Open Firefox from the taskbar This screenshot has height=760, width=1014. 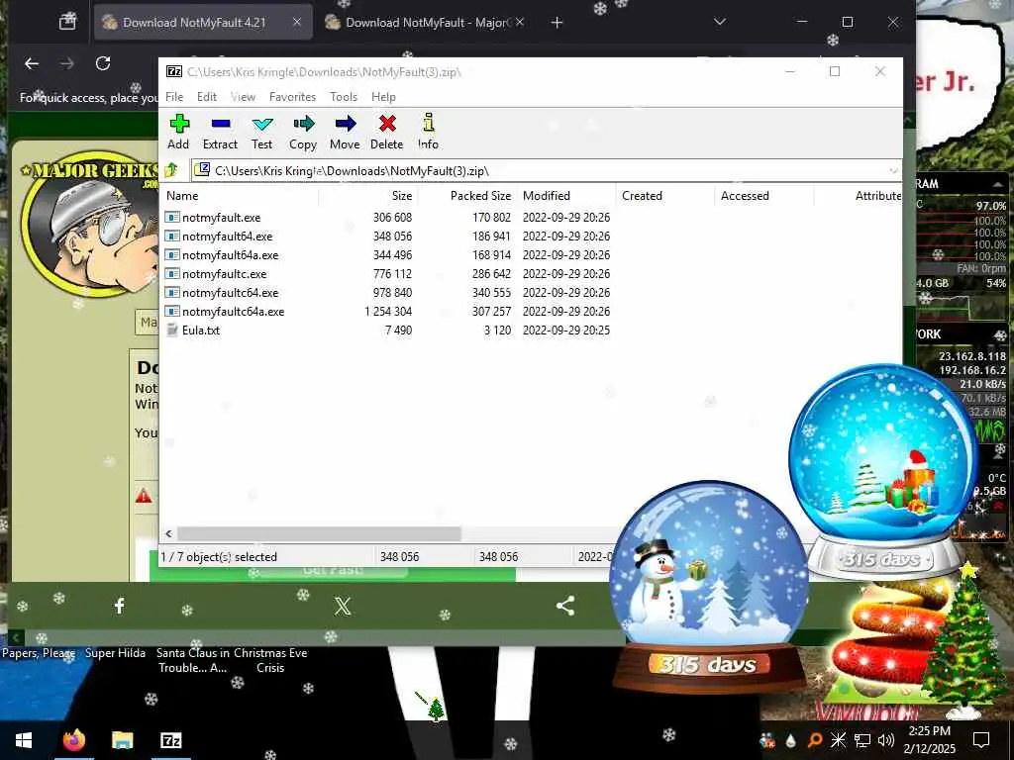click(73, 740)
